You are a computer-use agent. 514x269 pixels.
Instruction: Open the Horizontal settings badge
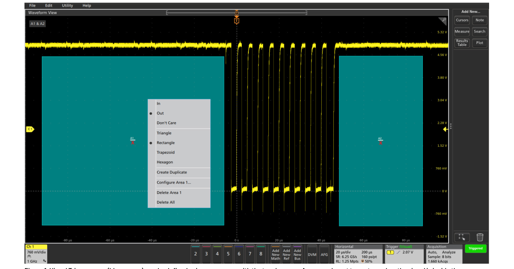[x=358, y=254]
